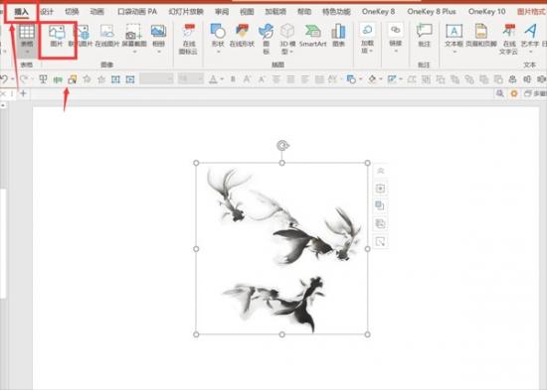Insert a 图表 (Chart)
This screenshot has height=390, width=547.
(x=338, y=36)
